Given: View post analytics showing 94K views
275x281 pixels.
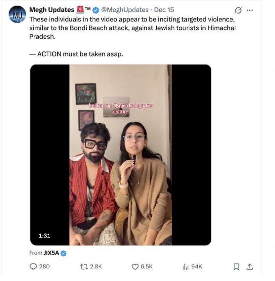Looking at the screenshot, I should (x=185, y=267).
